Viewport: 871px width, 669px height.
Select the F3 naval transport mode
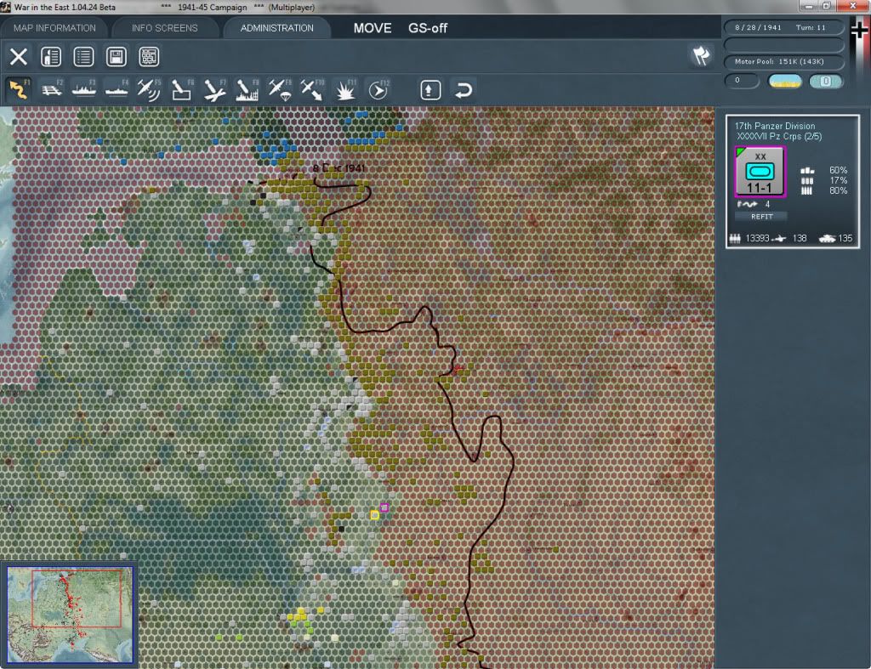(84, 90)
